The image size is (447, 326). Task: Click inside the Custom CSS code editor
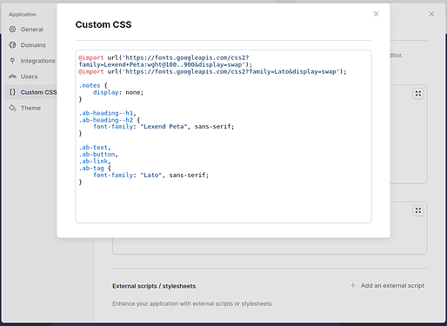click(223, 136)
